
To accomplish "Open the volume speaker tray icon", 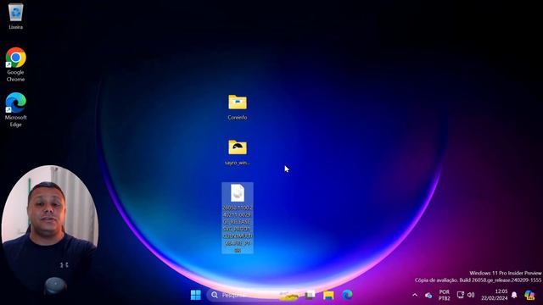I will [471, 295].
